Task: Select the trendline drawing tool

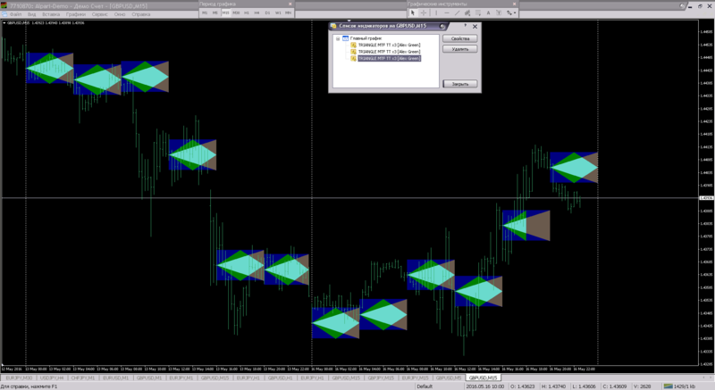Action: [x=457, y=12]
